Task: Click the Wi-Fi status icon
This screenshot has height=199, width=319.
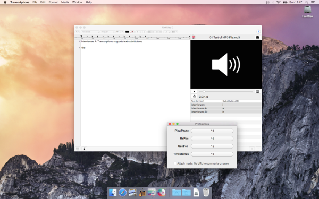Action: click(278, 2)
